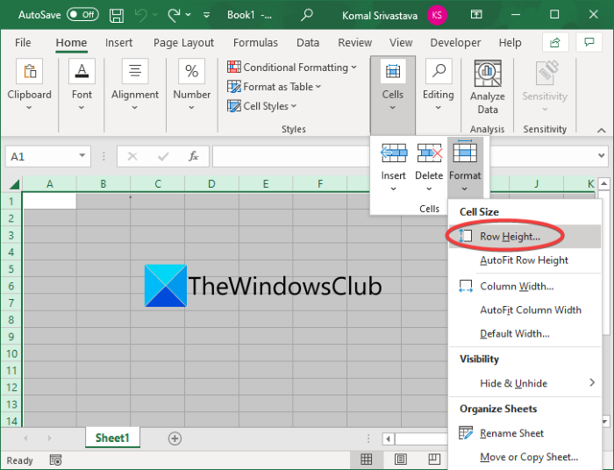This screenshot has width=614, height=470.
Task: Collapse the ribbon with the caret
Action: point(602,131)
